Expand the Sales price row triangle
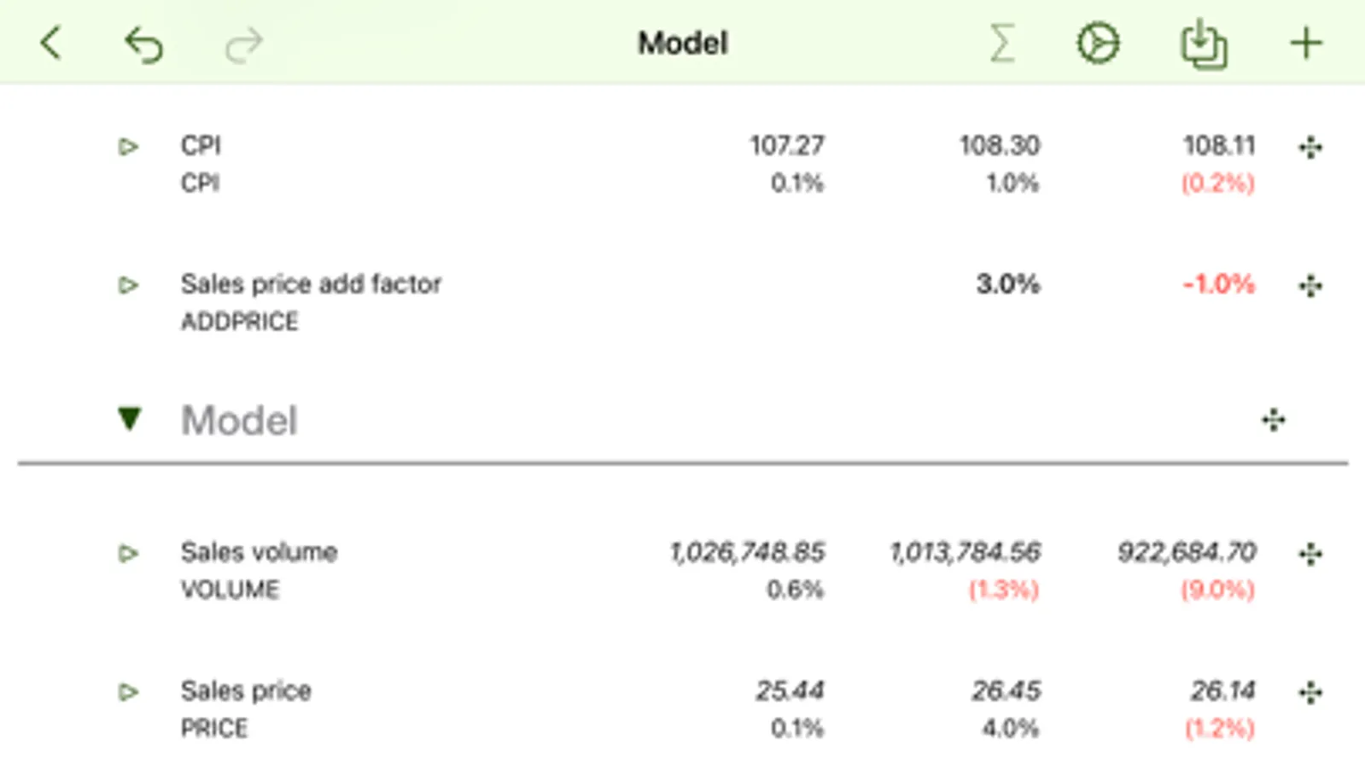This screenshot has width=1365, height=768. [128, 692]
